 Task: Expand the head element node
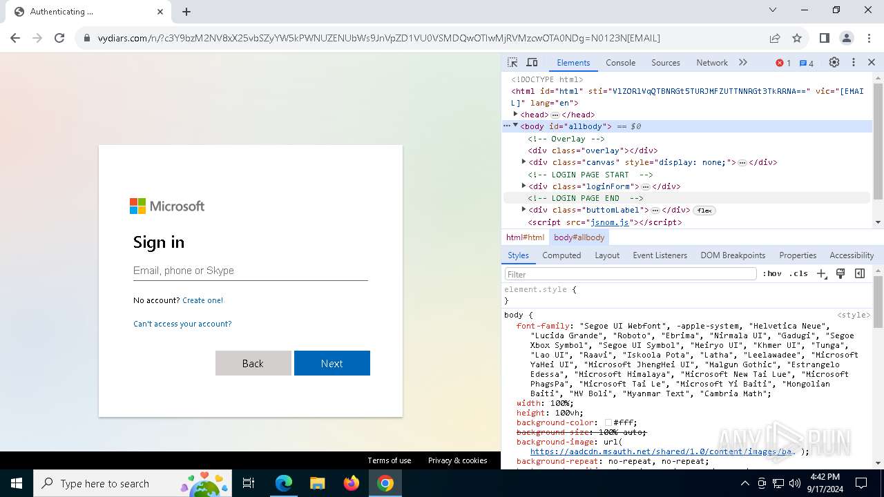(515, 114)
